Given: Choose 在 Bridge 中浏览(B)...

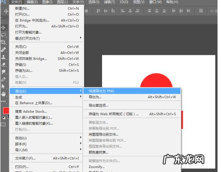Looking at the screenshot, I should [47, 20].
